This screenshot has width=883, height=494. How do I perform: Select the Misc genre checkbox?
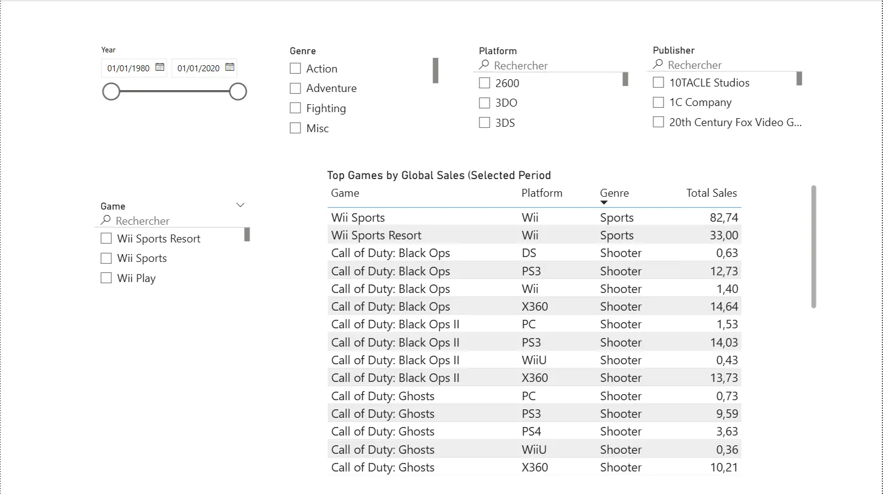(x=295, y=128)
